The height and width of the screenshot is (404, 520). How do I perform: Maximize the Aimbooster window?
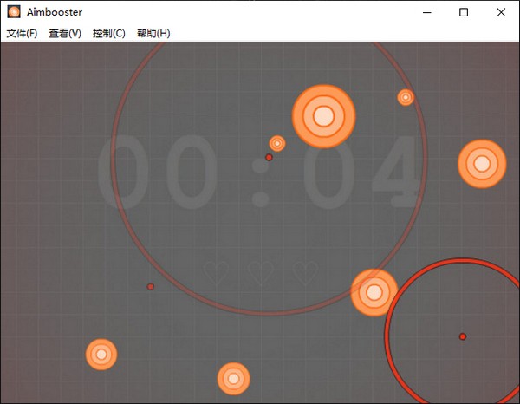(464, 12)
